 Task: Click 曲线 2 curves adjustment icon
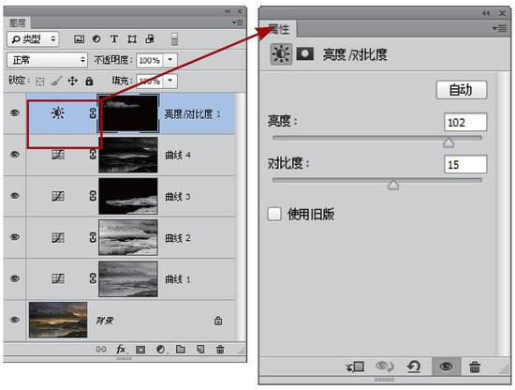coord(58,237)
